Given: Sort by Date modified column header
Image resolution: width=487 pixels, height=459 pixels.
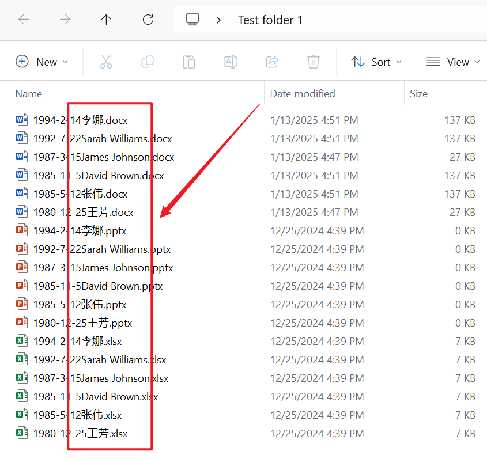Looking at the screenshot, I should coord(303,94).
